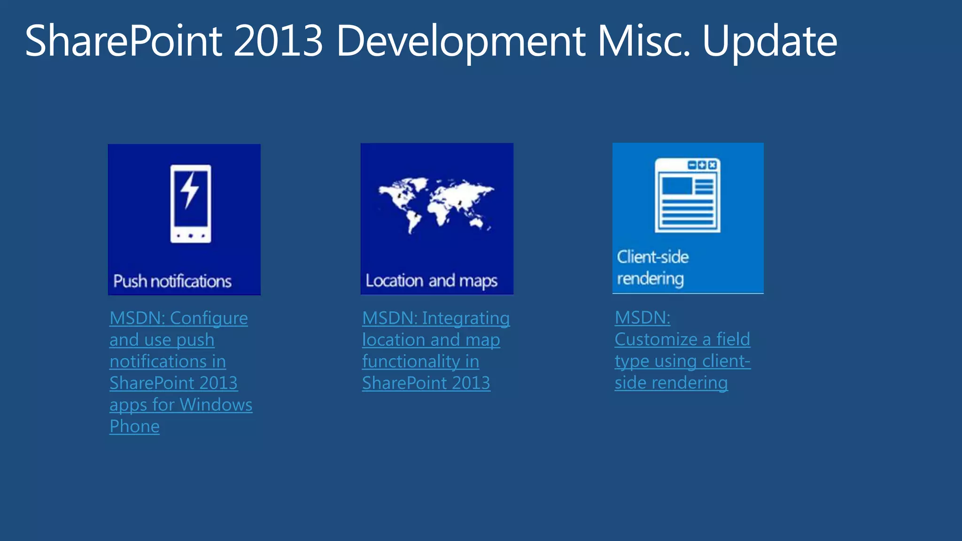Click the browser window icon above Client-side rendering
The image size is (962, 541).
click(x=687, y=195)
